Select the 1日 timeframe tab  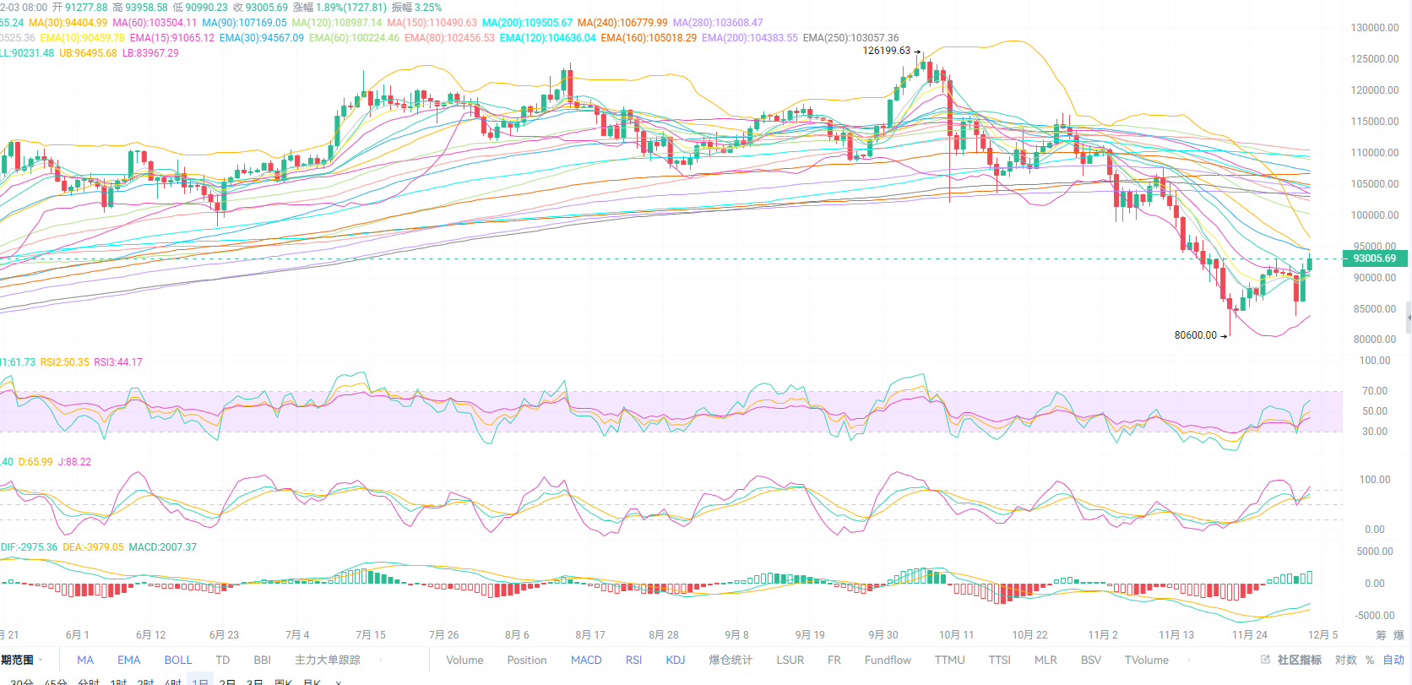(x=200, y=681)
